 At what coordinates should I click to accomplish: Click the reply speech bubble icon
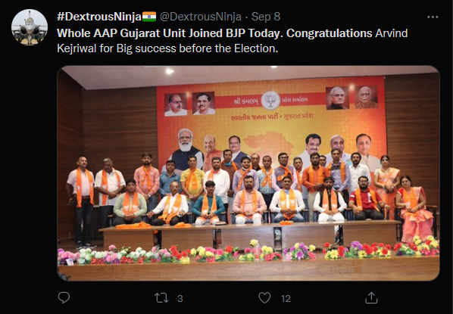tap(64, 297)
